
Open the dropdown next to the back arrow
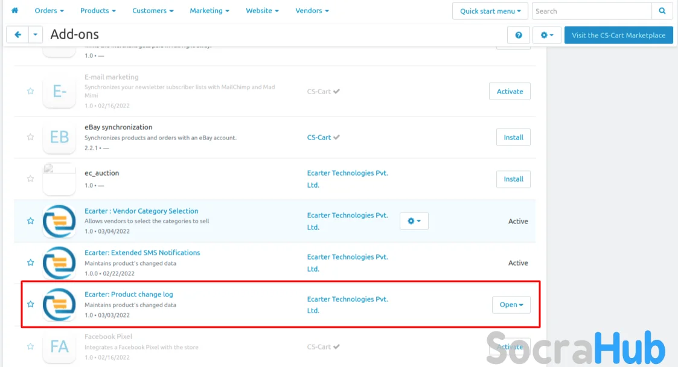coord(36,34)
